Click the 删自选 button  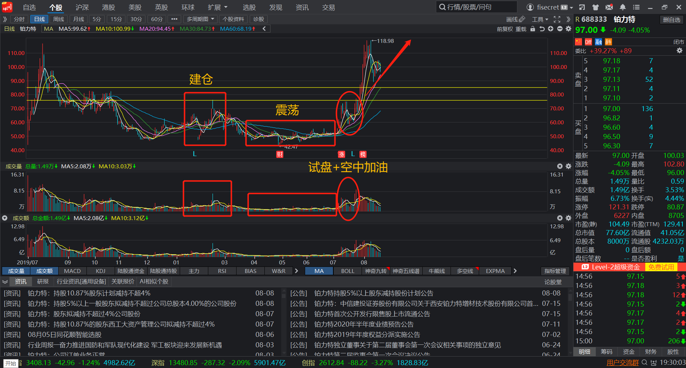(x=671, y=20)
